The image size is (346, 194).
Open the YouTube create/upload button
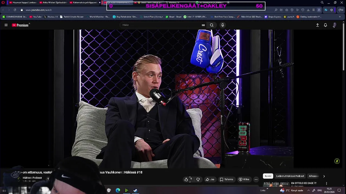tap(318, 25)
